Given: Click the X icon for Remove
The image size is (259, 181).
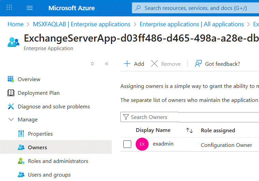Looking at the screenshot, I should click(154, 64).
